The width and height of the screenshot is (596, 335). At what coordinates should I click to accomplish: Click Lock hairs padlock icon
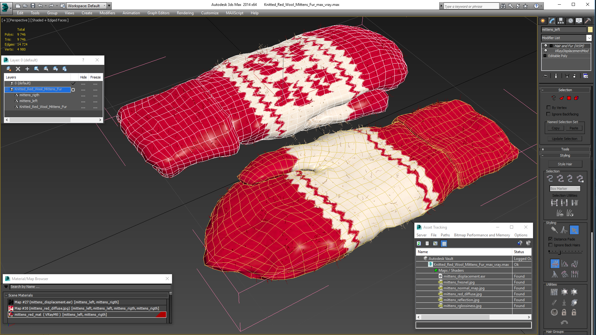coord(564,312)
